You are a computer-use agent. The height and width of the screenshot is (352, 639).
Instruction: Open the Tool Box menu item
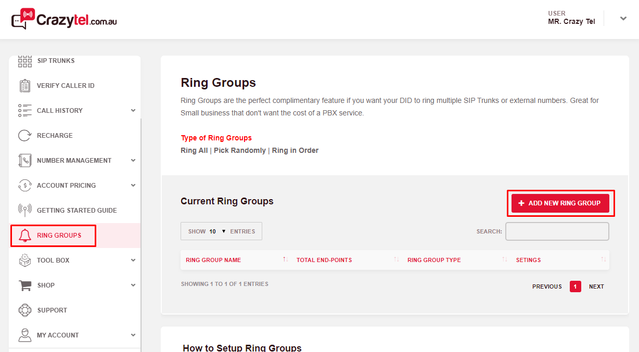point(53,260)
